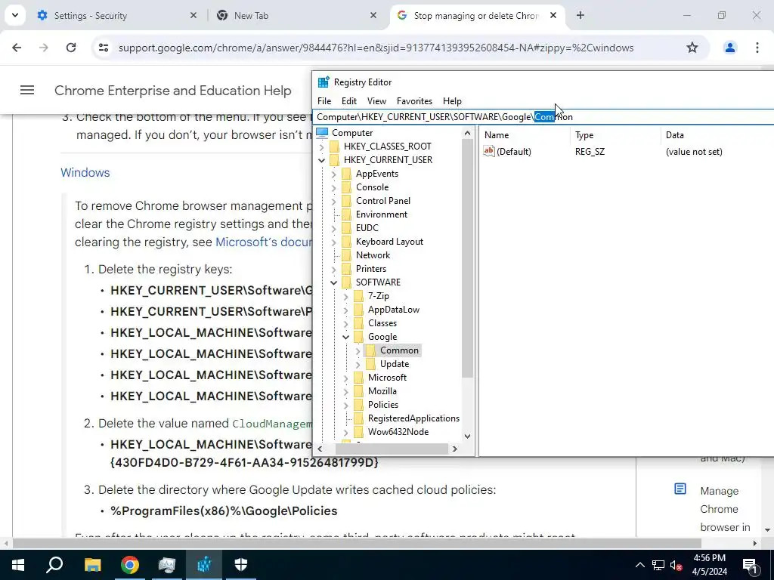Screen dimensions: 774x580
Task: Click the Chrome address bar URL
Action: pyautogui.click(x=376, y=48)
